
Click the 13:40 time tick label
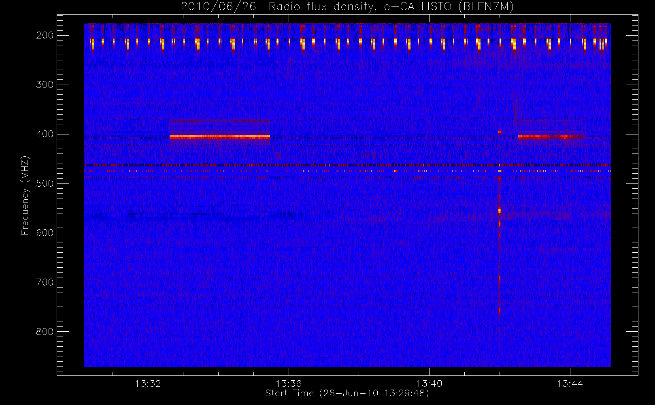tap(429, 383)
